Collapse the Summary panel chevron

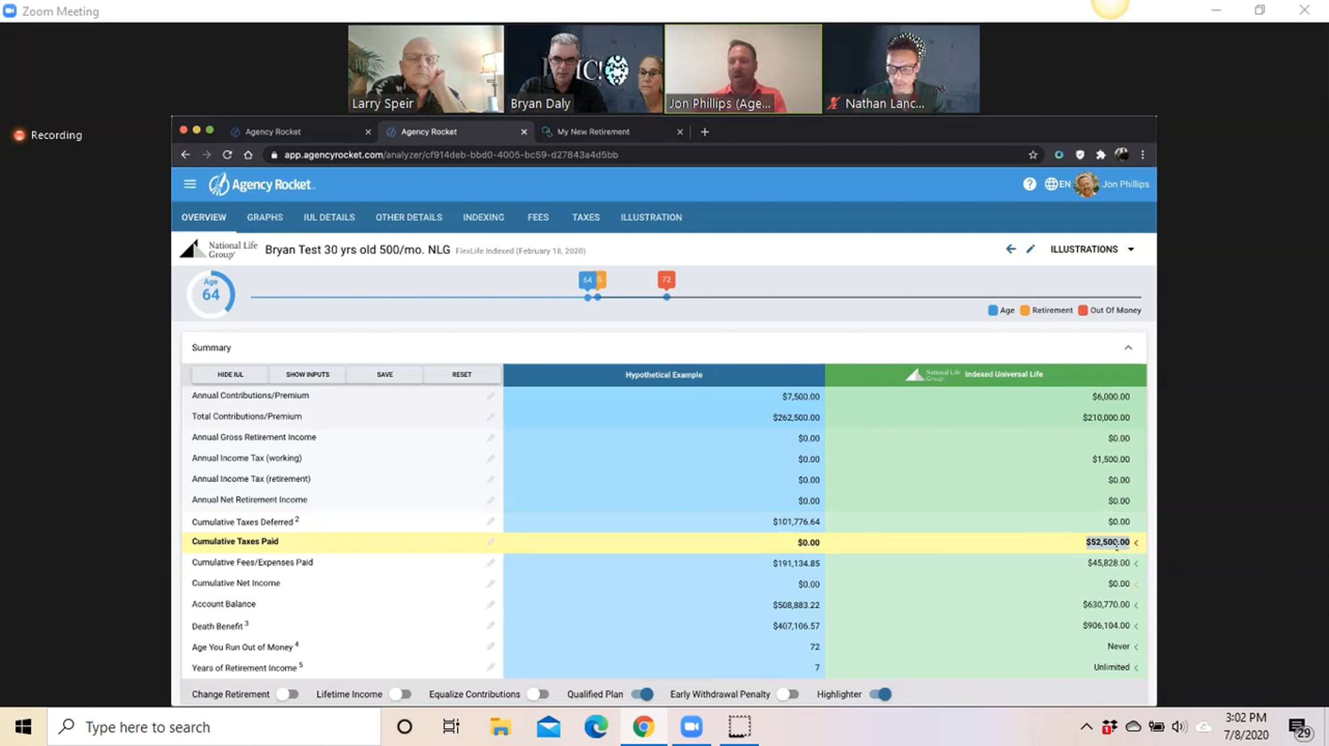(1128, 348)
